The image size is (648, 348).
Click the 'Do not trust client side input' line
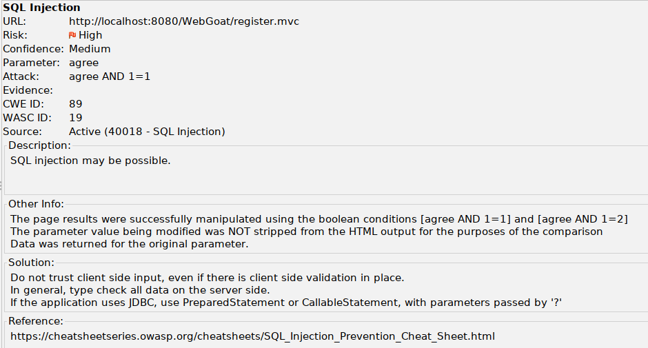click(207, 278)
